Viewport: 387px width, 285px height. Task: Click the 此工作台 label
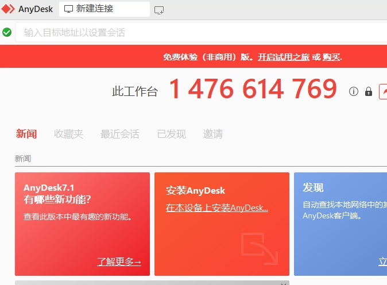tap(135, 91)
